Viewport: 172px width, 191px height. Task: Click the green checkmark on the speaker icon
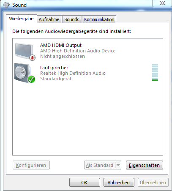point(31,79)
